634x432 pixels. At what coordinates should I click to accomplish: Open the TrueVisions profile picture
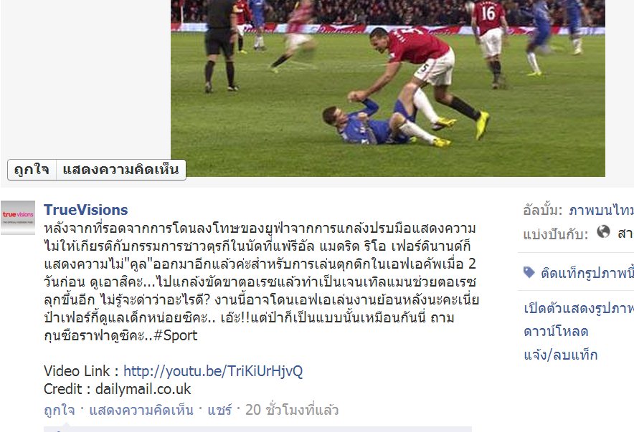tap(18, 218)
